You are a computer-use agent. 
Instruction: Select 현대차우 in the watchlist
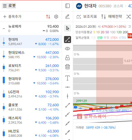pyautogui.click(x=31, y=81)
